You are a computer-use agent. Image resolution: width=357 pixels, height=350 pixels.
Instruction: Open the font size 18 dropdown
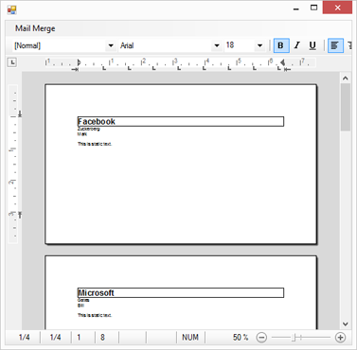point(259,45)
